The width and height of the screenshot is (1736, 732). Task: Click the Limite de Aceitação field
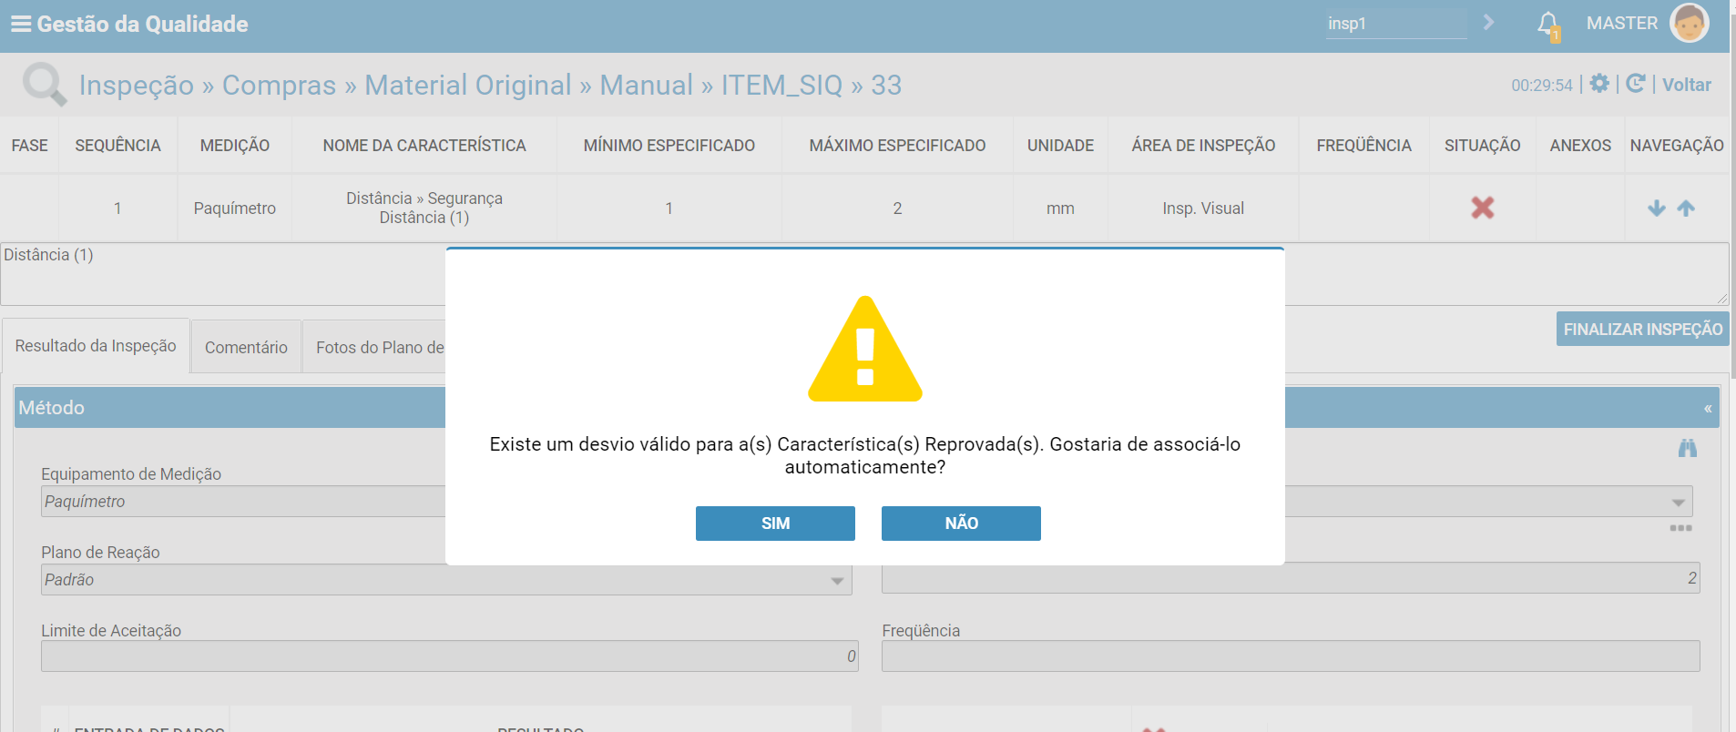point(450,656)
